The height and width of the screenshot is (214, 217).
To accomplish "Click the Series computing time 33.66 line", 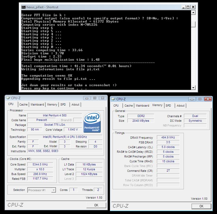I will click(52, 50).
